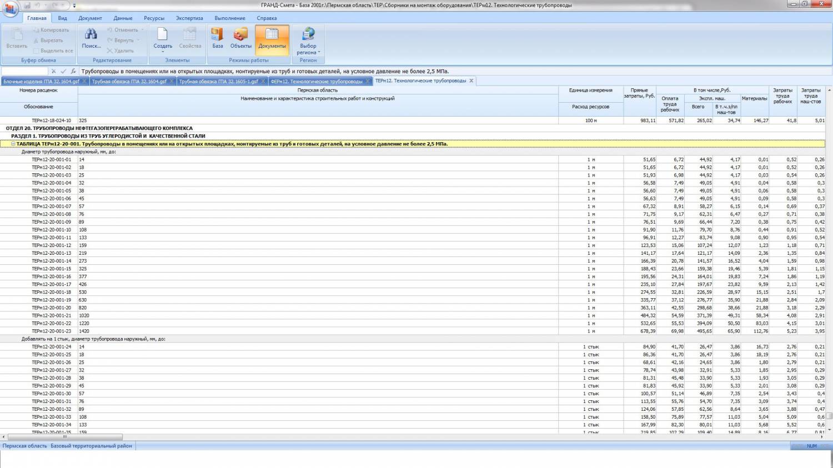Open the Выбор региона dropdown
Image resolution: width=833 pixels, height=468 pixels.
pos(308,42)
